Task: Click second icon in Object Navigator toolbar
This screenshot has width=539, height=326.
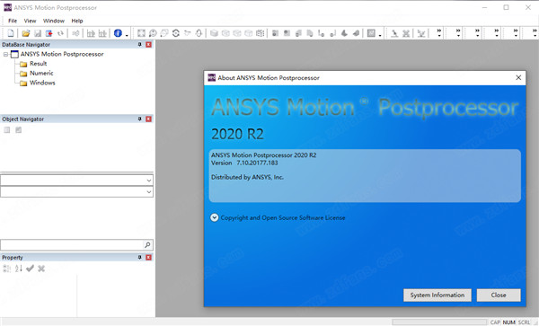Action: (19, 130)
